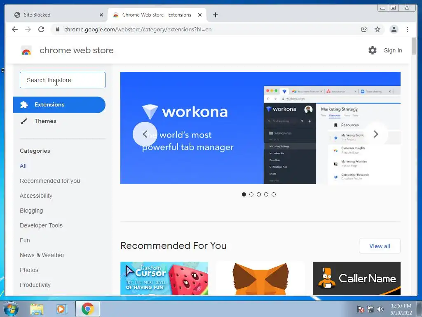422x317 pixels.
Task: Click the Chrome Web Store rainbow logo
Action: pyautogui.click(x=26, y=50)
